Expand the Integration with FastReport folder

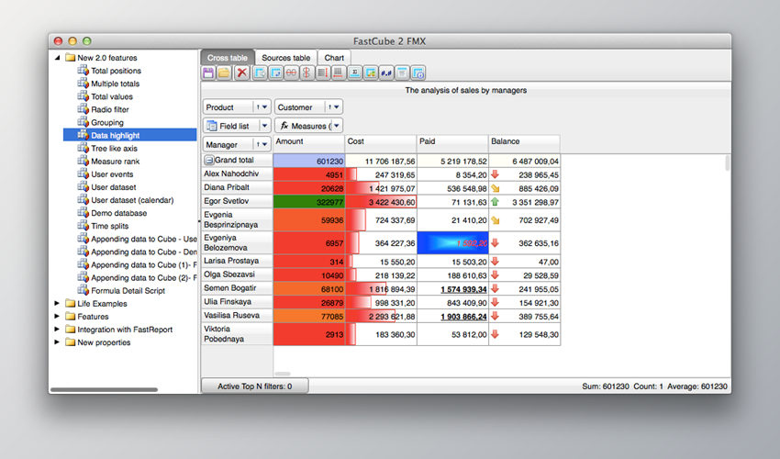57,329
